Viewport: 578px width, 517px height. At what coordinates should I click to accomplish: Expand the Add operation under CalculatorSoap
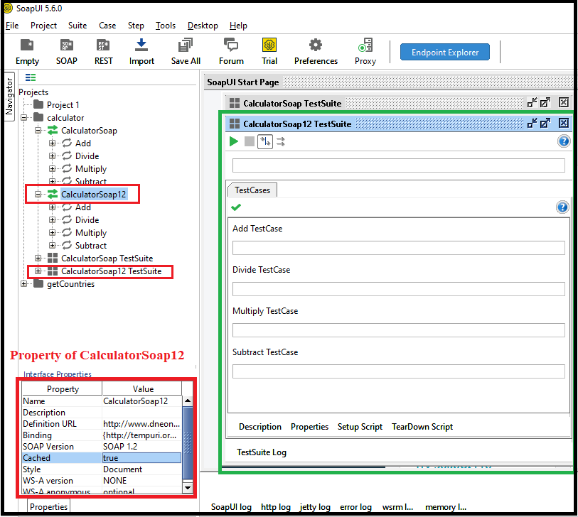(x=53, y=143)
